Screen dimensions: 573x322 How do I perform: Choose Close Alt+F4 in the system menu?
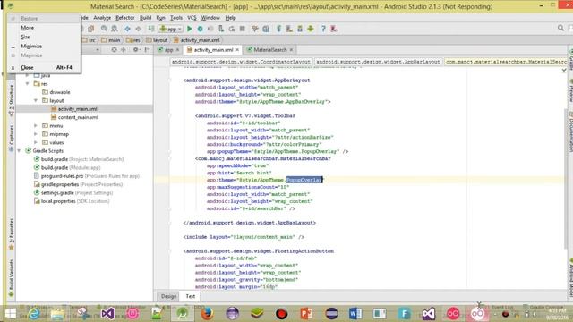coord(44,68)
